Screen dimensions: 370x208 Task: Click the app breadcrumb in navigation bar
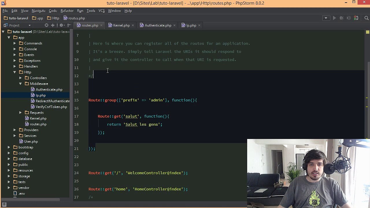click(x=37, y=18)
